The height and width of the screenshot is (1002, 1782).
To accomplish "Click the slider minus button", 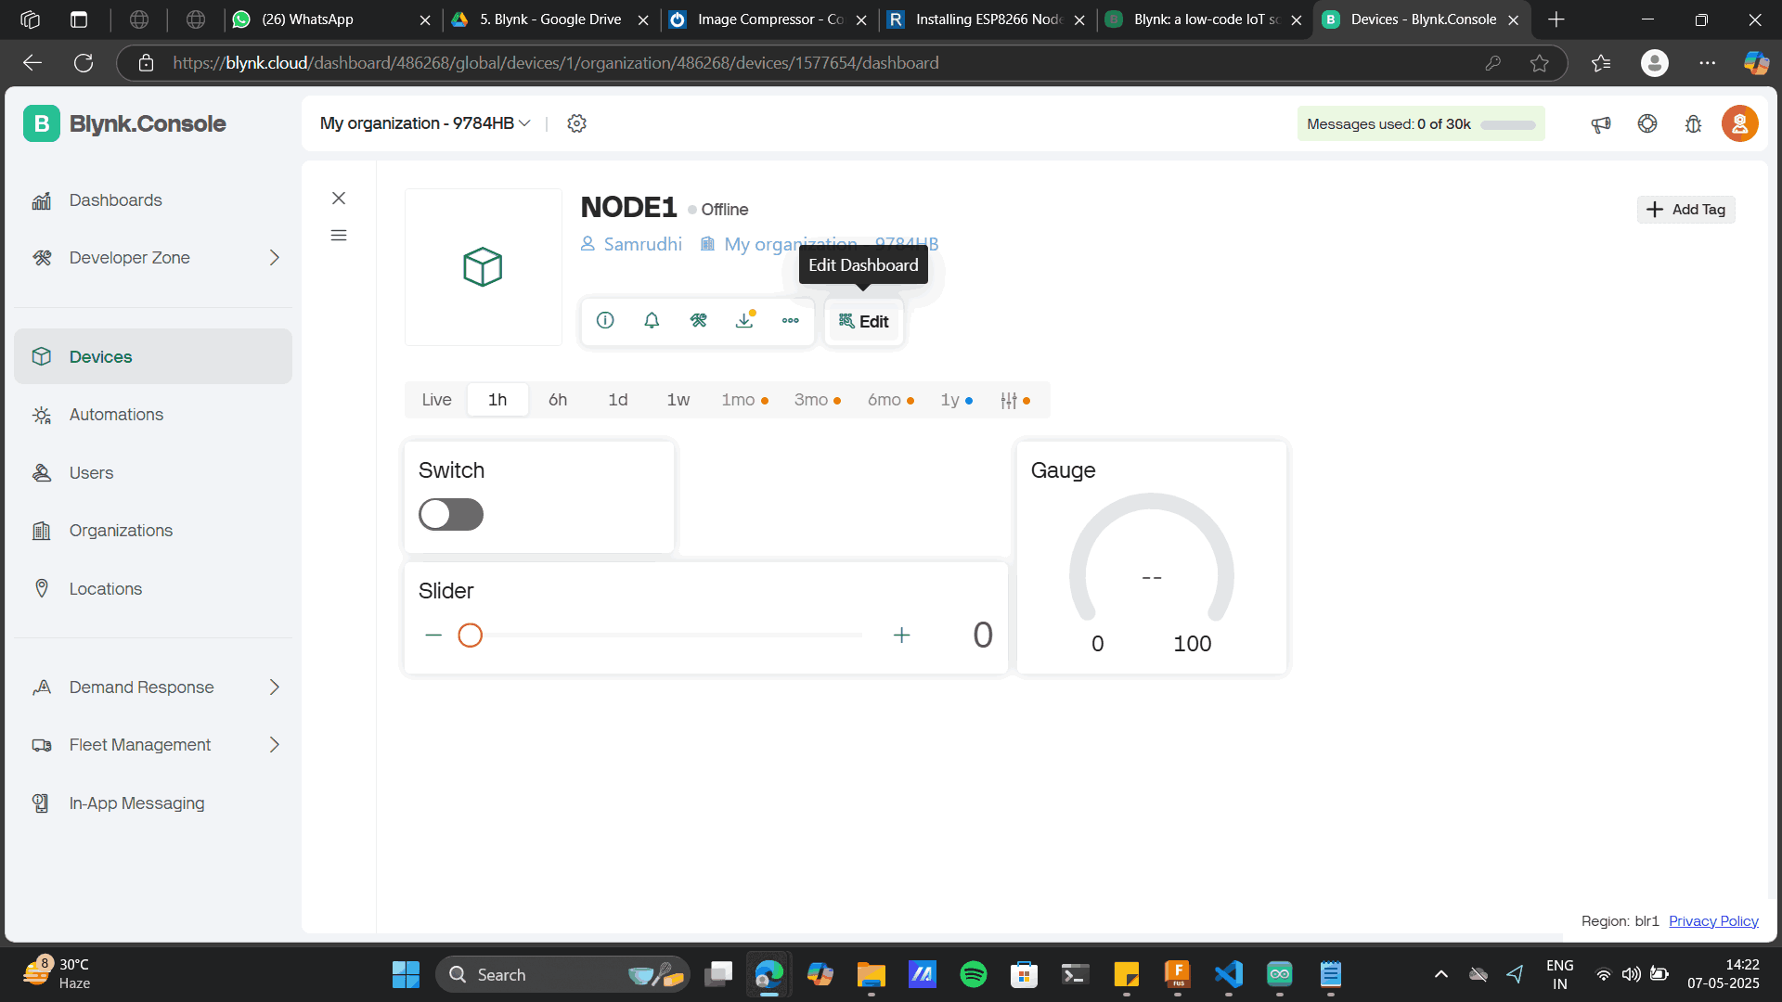I will (x=433, y=636).
